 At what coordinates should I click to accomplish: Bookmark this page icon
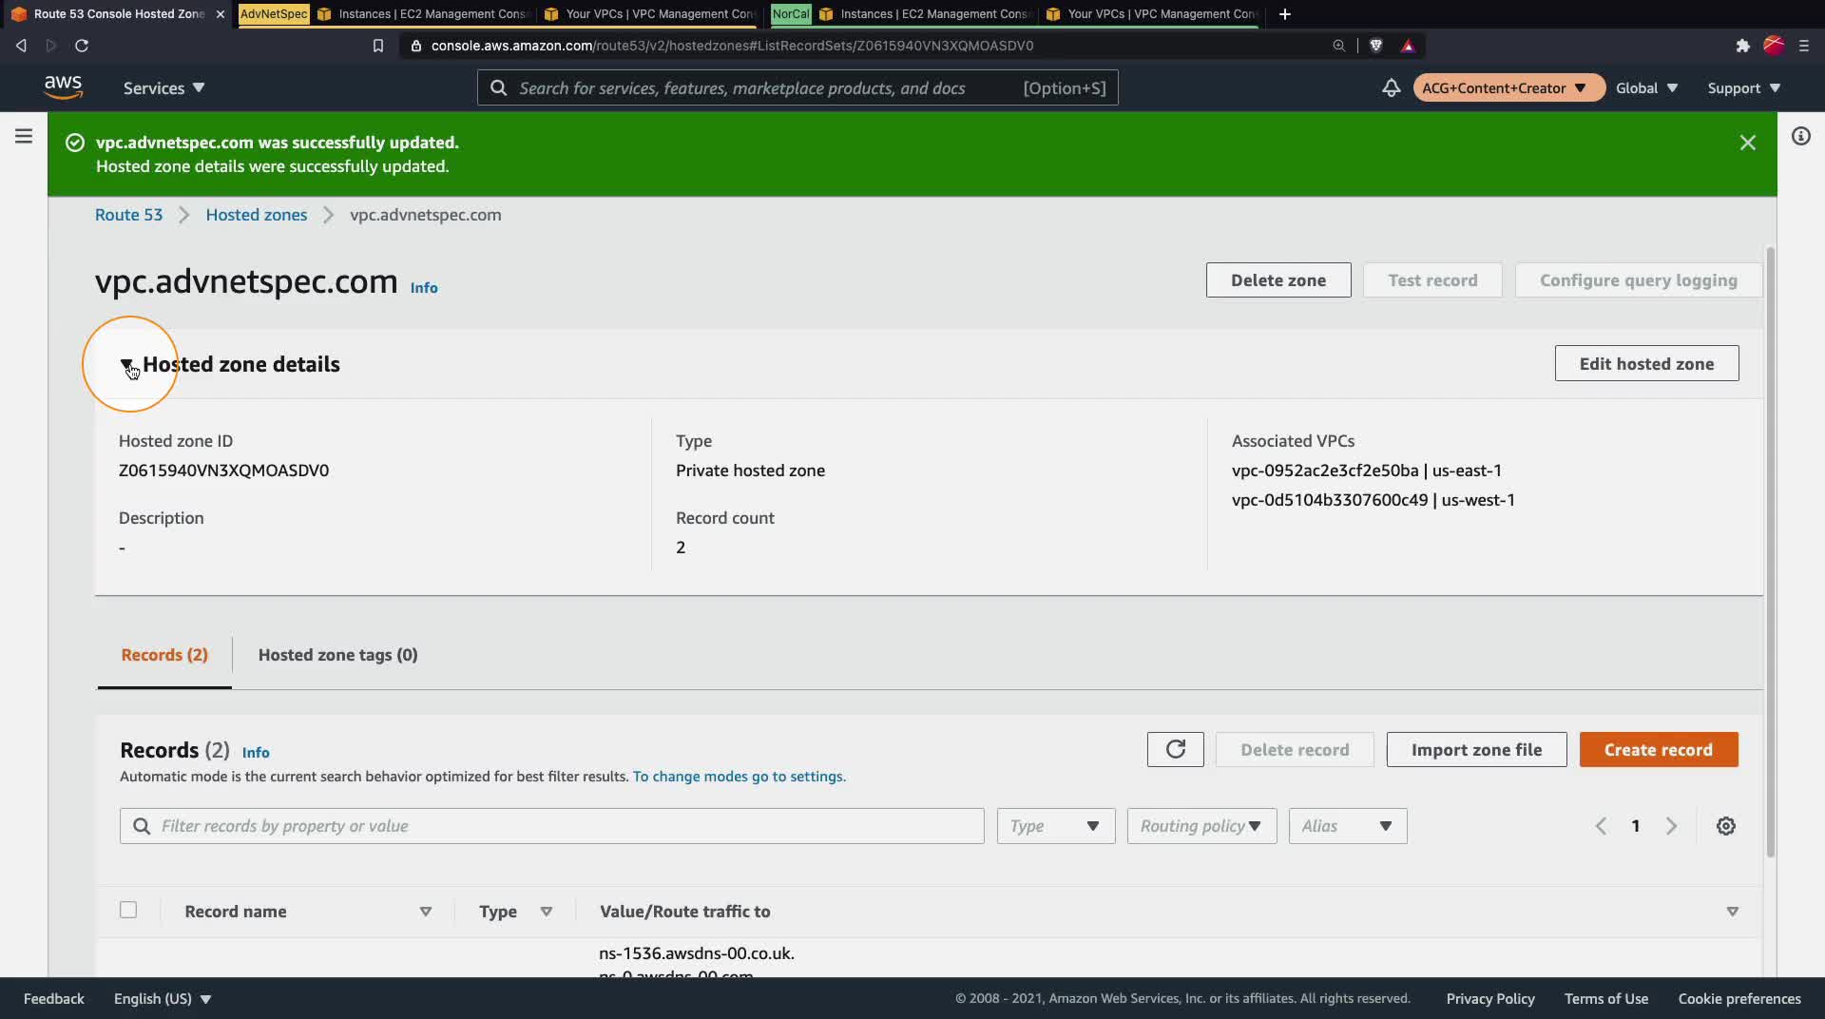coord(378,46)
